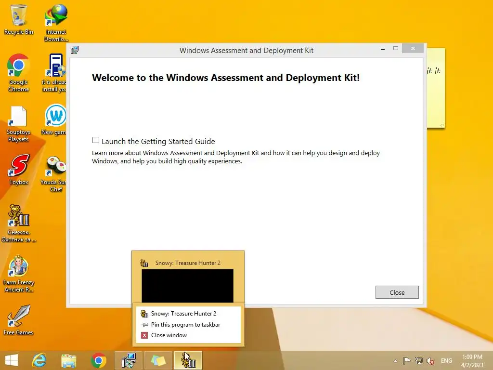Open the ENG language indicator
The width and height of the screenshot is (493, 370).
446,361
